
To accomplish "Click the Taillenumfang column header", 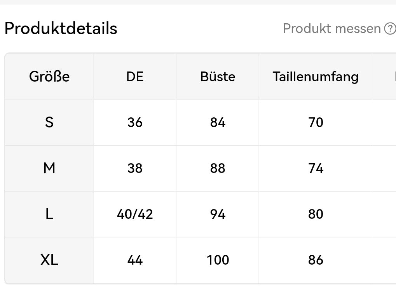I will (x=316, y=76).
